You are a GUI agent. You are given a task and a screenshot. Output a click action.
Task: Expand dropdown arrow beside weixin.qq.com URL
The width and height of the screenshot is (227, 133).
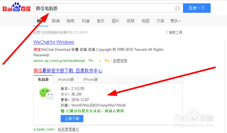(x=100, y=61)
